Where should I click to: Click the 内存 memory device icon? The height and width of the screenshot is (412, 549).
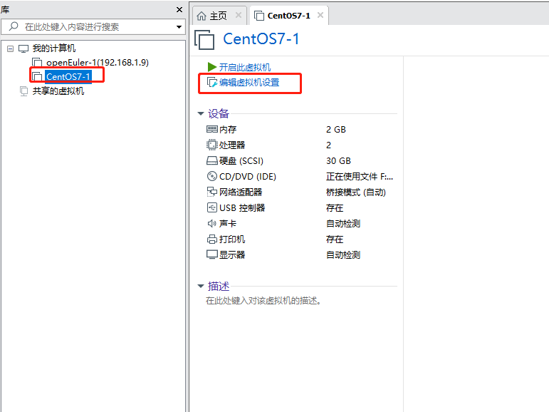(211, 130)
